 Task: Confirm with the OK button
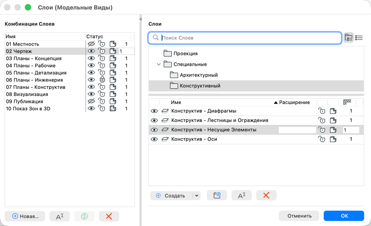[x=344, y=216]
